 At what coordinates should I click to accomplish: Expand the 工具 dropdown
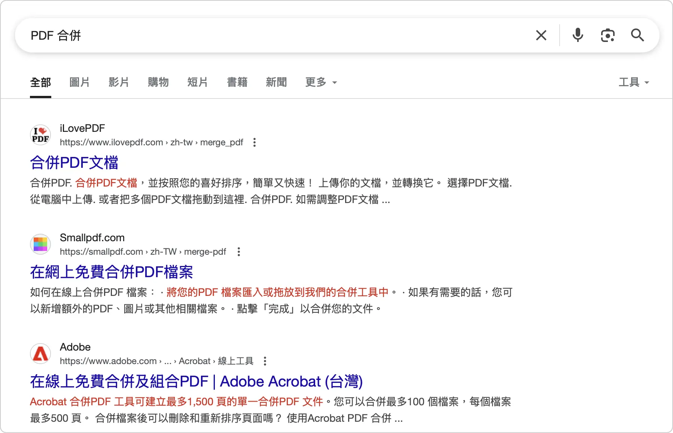coord(634,82)
